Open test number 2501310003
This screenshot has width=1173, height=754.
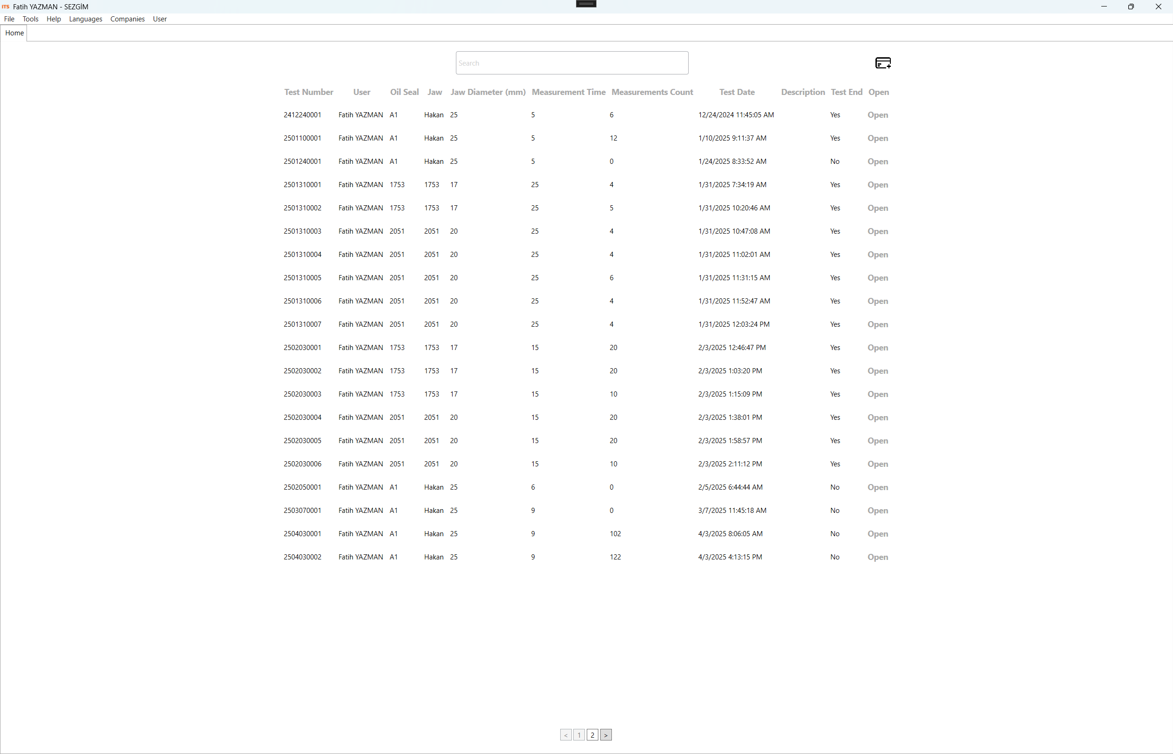click(877, 232)
